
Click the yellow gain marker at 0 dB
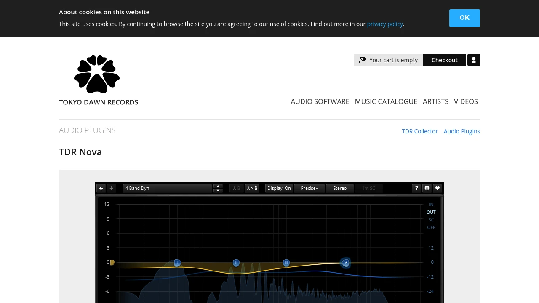112,262
